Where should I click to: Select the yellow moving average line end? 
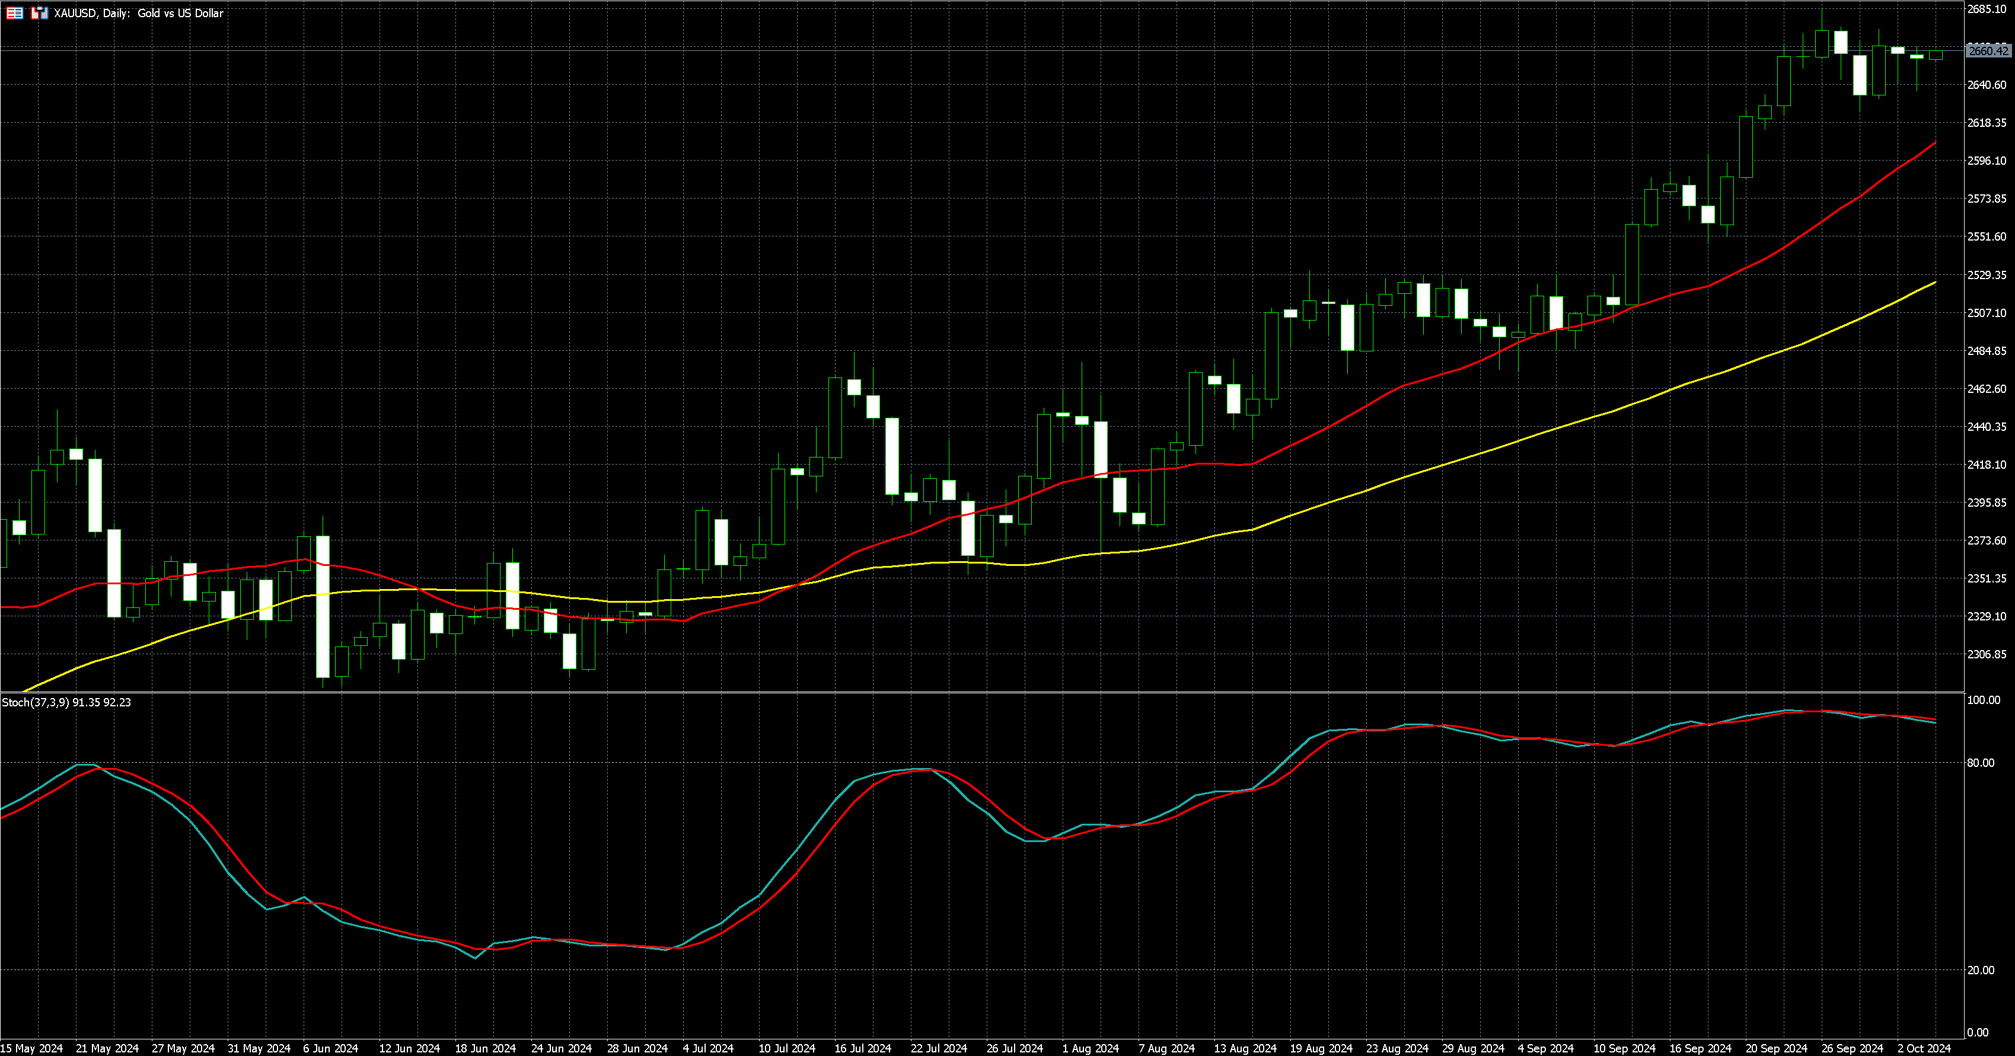[x=1934, y=283]
